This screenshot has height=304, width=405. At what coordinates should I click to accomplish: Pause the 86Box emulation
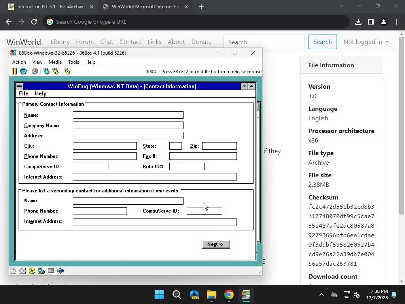[x=14, y=71]
